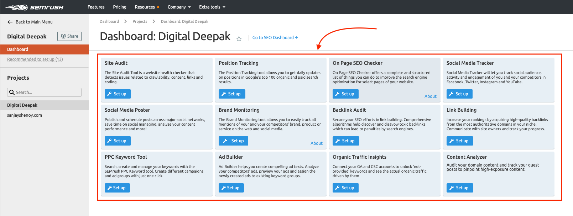Click the Organic Traffic Insights title
The height and width of the screenshot is (216, 573).
(359, 157)
